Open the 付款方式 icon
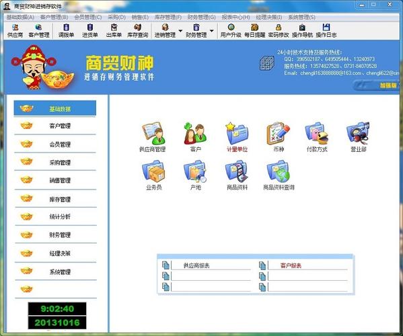This screenshot has width=403, height=336. (317, 134)
